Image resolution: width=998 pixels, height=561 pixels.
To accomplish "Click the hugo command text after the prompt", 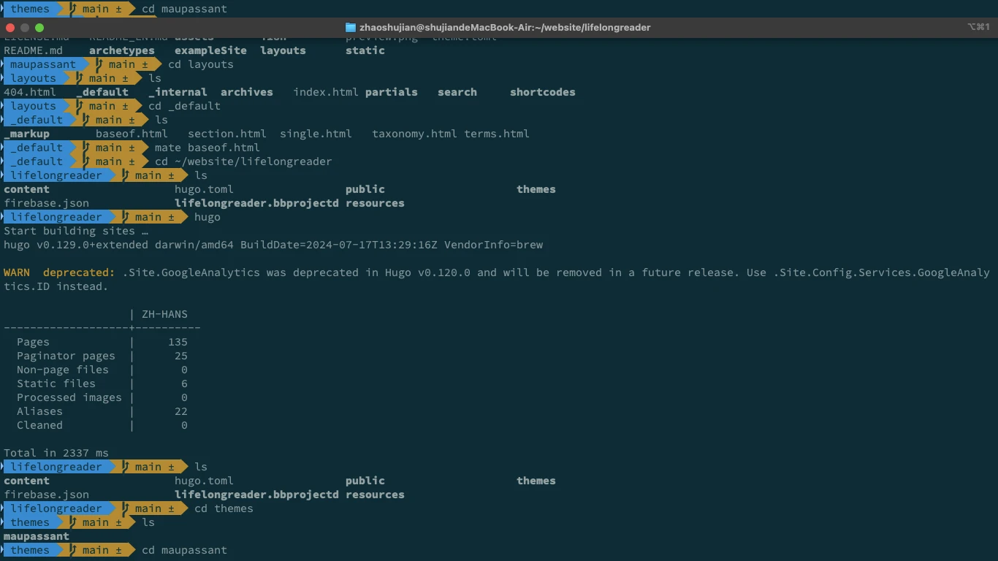I will (x=207, y=217).
